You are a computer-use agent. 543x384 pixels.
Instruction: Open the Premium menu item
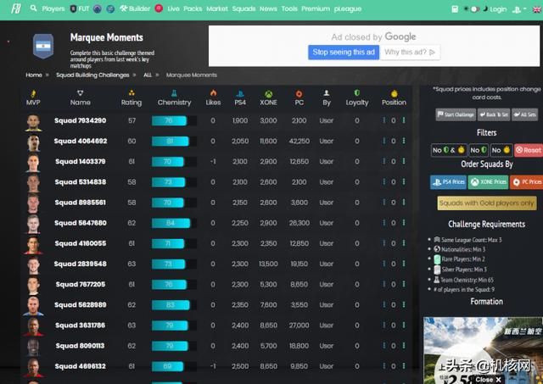click(316, 8)
